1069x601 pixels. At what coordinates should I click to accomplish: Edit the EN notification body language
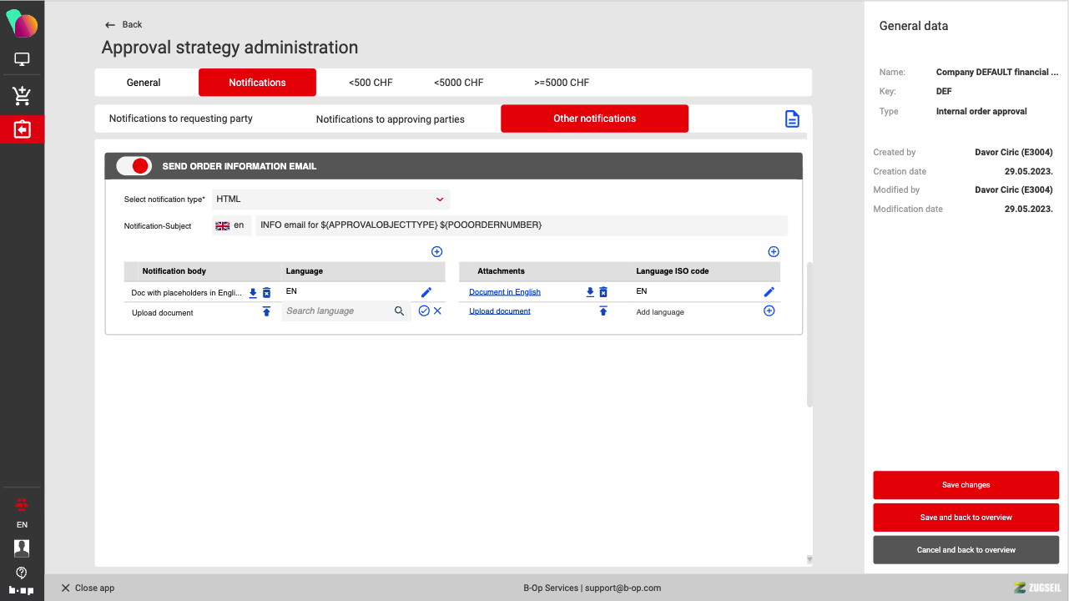426,292
